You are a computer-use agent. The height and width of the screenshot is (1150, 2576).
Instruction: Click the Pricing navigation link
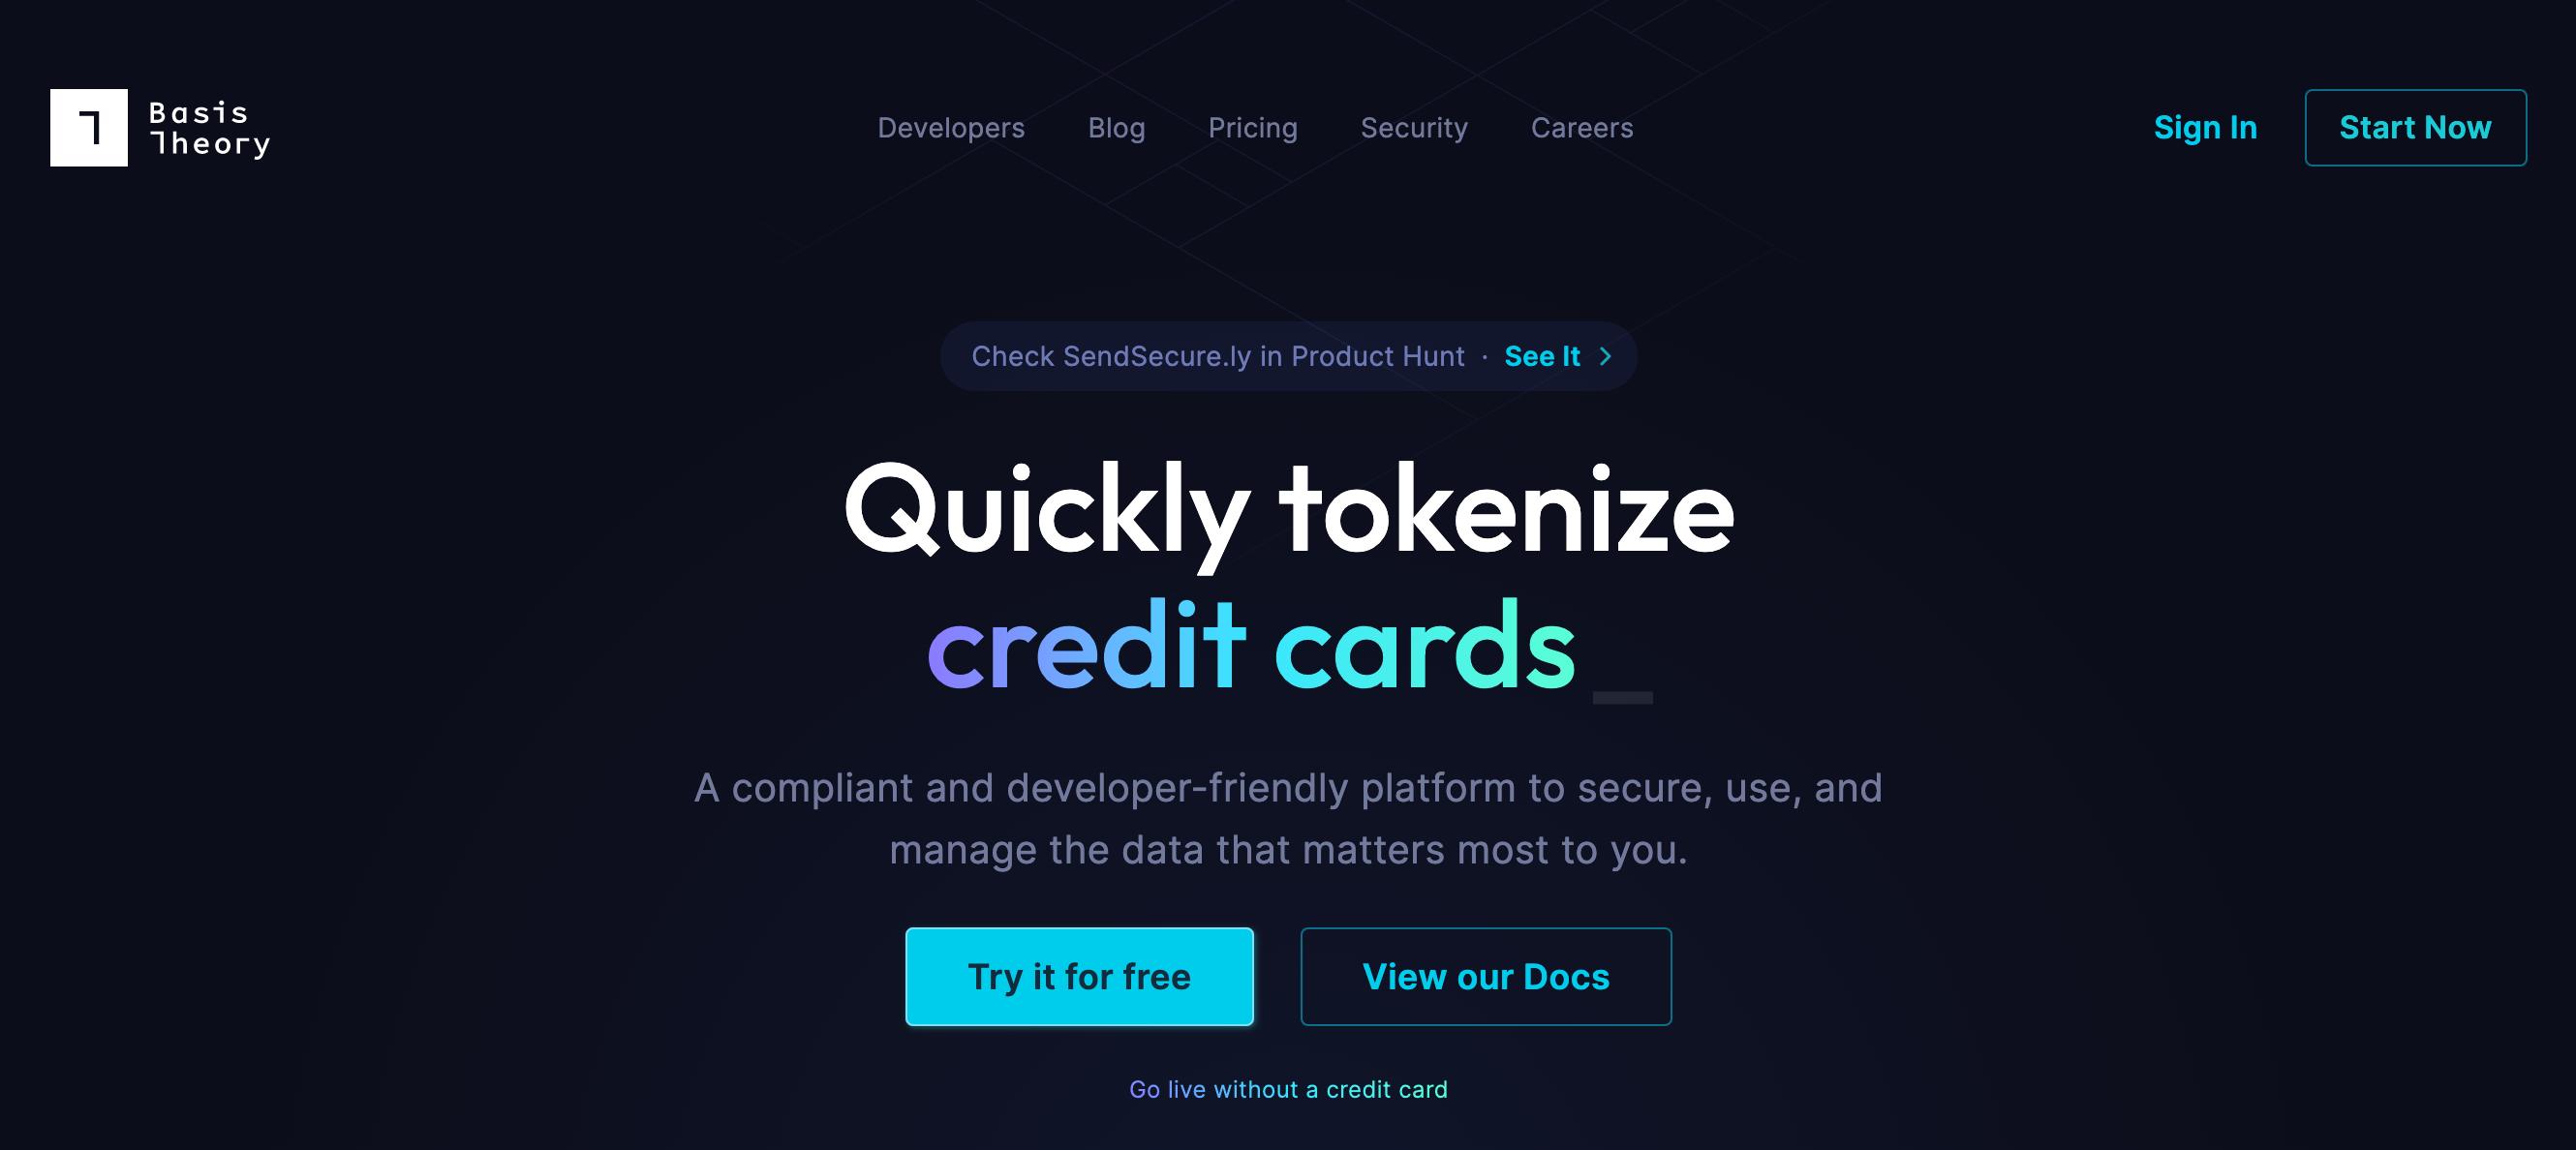pyautogui.click(x=1252, y=127)
